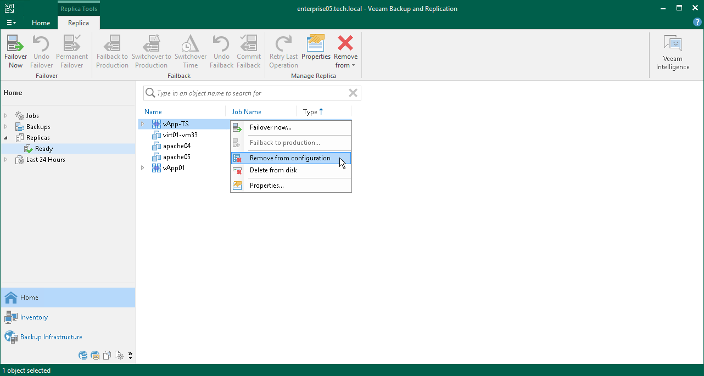
Task: Select Jobs in the Home tree
Action: pyautogui.click(x=32, y=116)
